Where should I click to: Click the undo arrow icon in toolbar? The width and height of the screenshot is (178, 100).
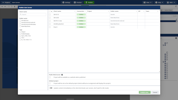[2, 7]
